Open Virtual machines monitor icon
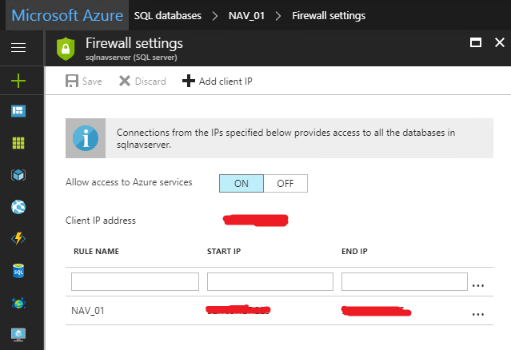 coord(18,335)
